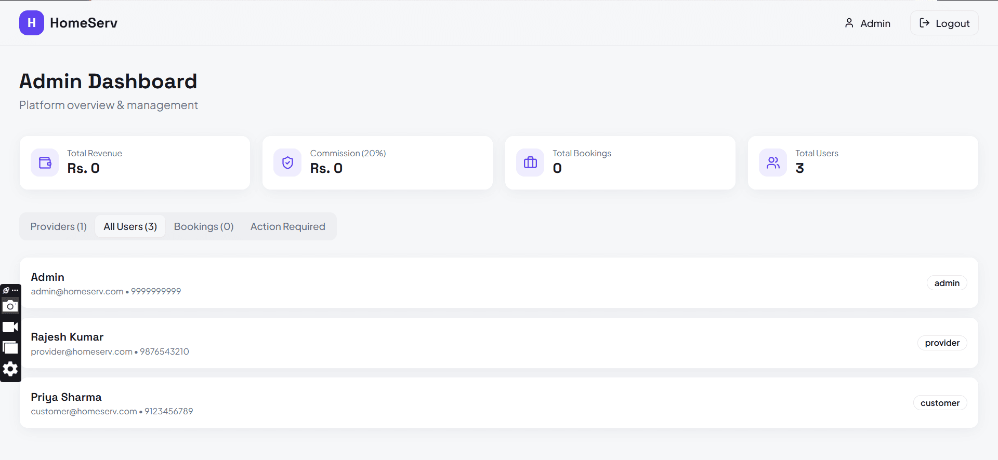Click the Commission shield check icon
Image resolution: width=998 pixels, height=460 pixels.
pyautogui.click(x=287, y=163)
